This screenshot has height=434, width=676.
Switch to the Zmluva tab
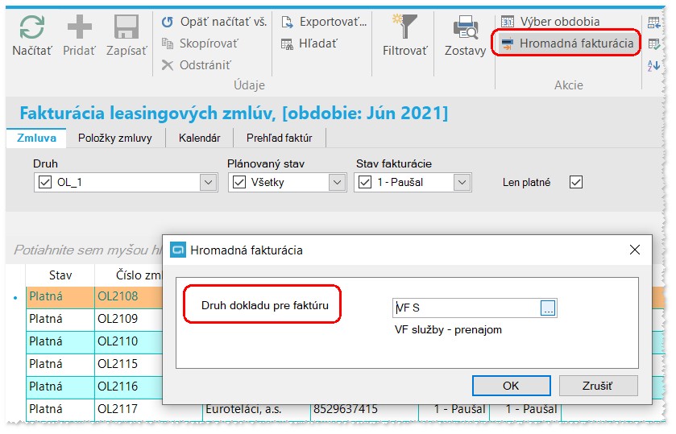36,138
